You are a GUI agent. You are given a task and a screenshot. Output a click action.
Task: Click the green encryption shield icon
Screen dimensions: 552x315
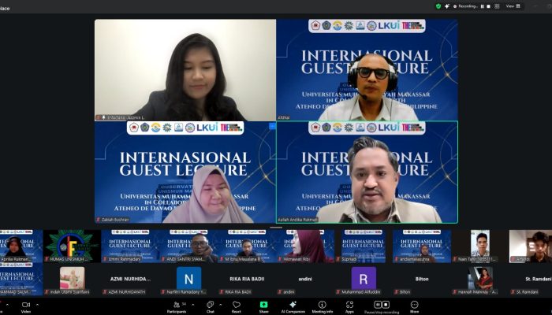[438, 6]
